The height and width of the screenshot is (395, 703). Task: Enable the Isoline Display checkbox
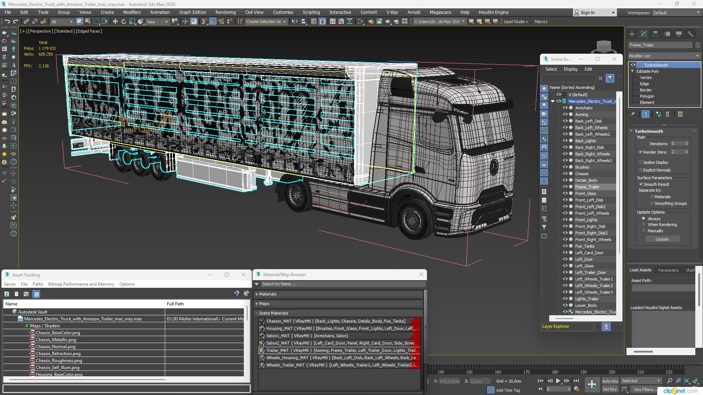click(641, 162)
